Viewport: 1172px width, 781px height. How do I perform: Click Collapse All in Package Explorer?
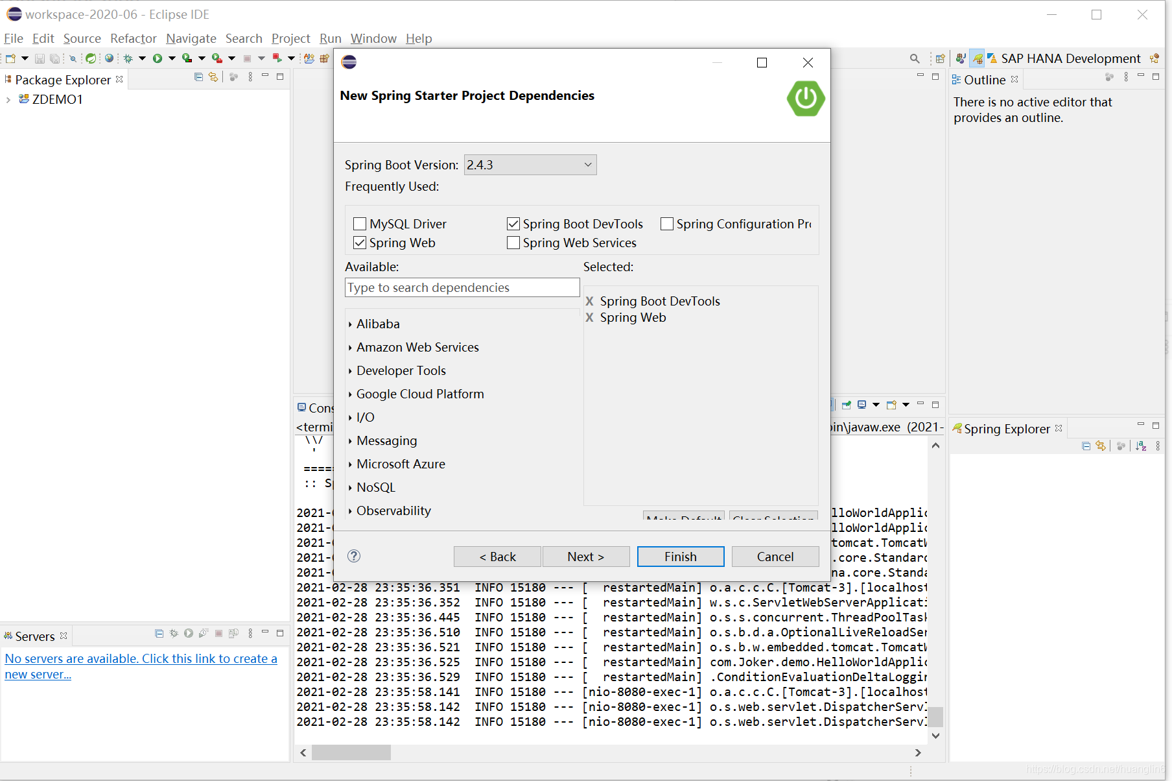tap(198, 77)
